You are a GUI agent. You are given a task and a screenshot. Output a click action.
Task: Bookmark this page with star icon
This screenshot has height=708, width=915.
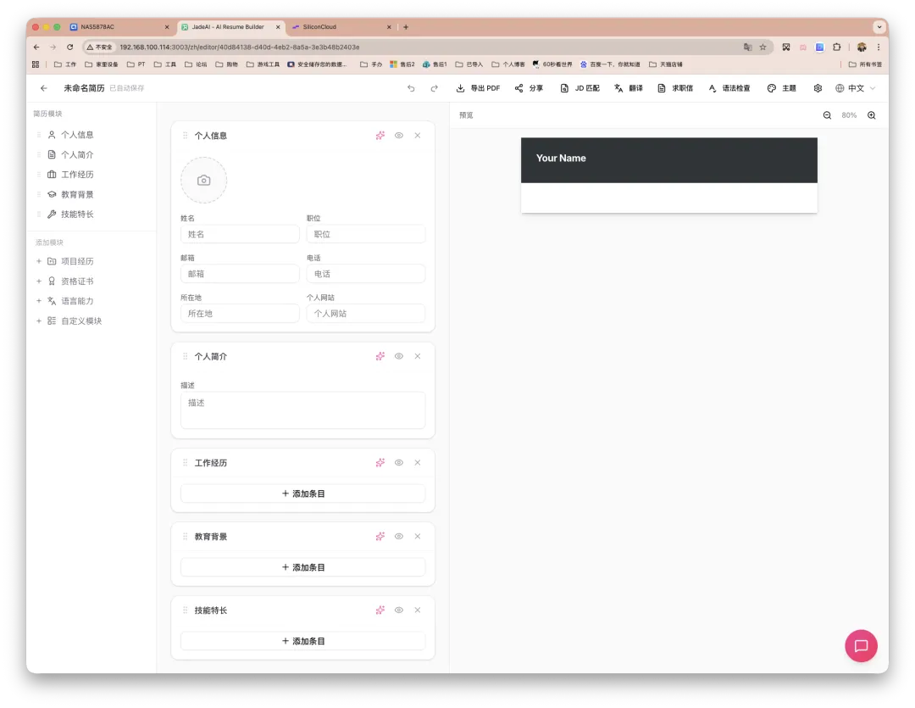click(762, 47)
